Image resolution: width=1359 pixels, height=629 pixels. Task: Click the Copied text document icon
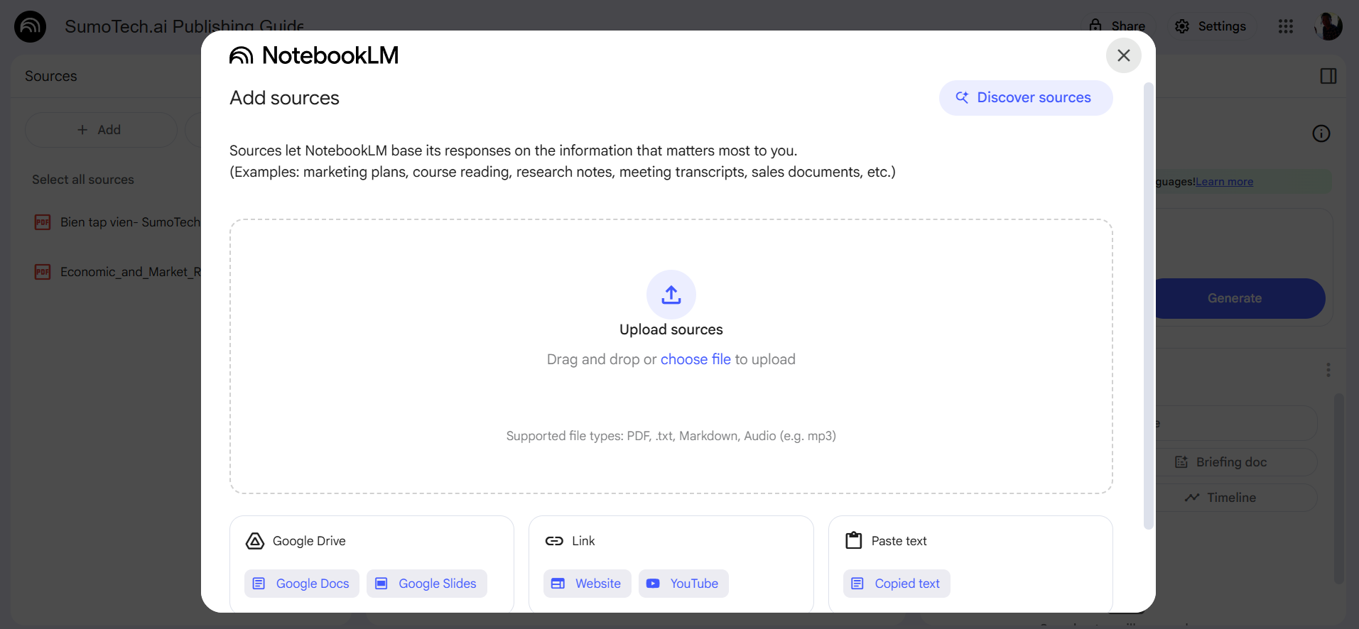tap(857, 584)
